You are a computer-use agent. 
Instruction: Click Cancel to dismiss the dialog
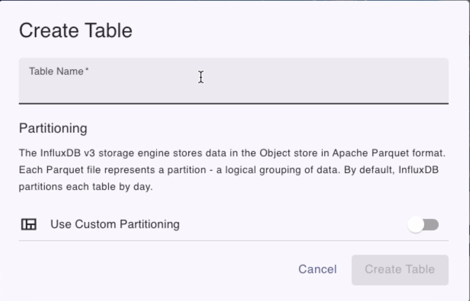317,269
